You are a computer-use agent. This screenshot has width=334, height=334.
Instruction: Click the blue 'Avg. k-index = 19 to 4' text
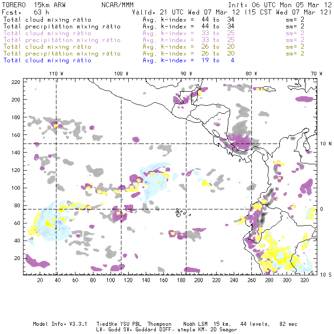tap(189, 60)
